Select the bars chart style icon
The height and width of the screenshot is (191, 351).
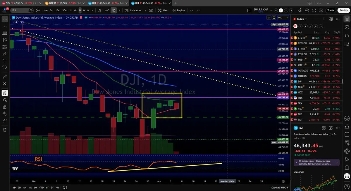100,10
